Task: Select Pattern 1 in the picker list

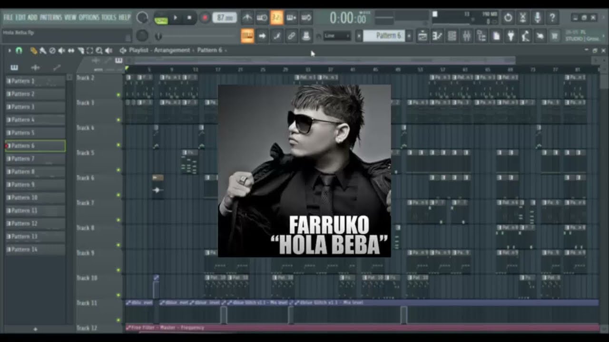Action: point(35,81)
